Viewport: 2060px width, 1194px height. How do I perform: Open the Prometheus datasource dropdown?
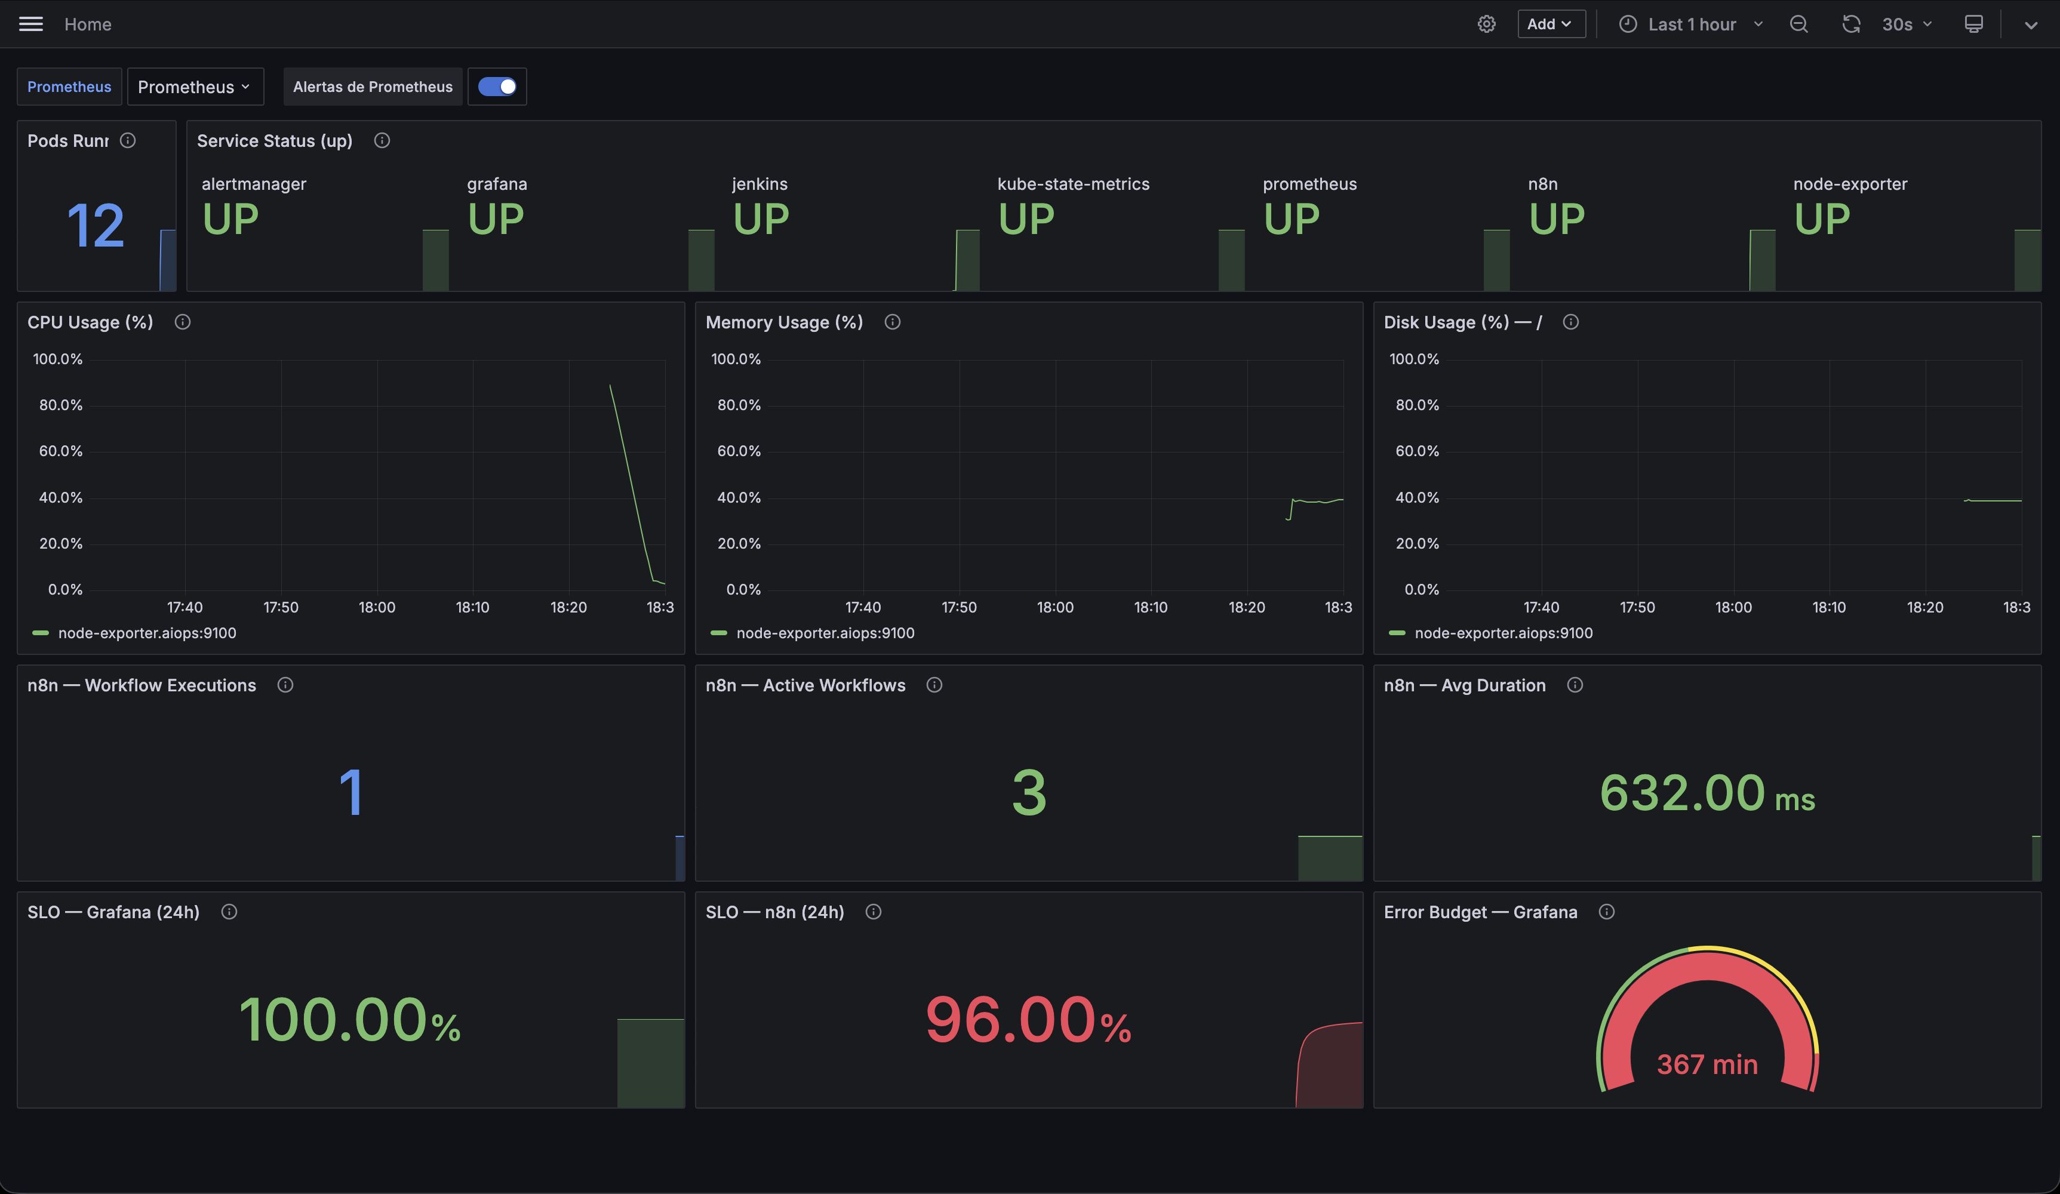click(195, 87)
